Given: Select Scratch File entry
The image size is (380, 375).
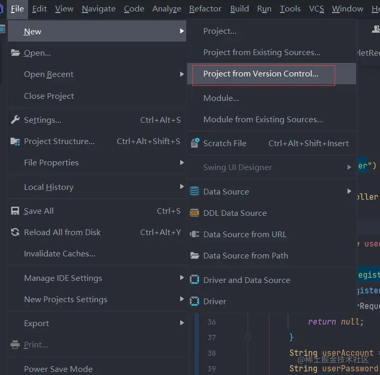Looking at the screenshot, I should (272, 144).
